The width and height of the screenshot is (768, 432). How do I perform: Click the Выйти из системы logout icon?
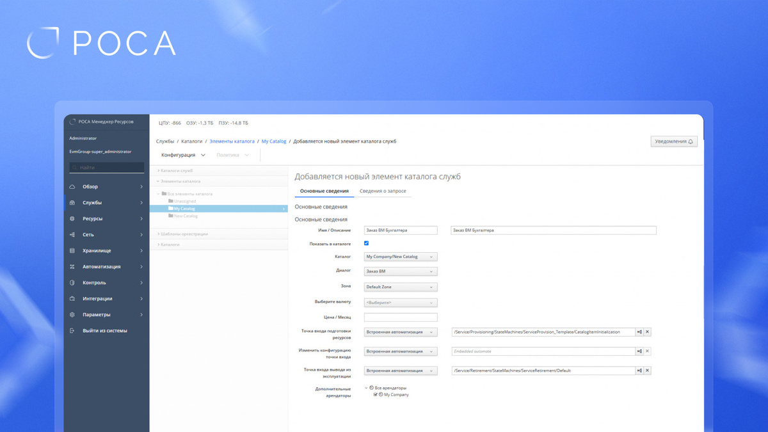[x=72, y=331]
